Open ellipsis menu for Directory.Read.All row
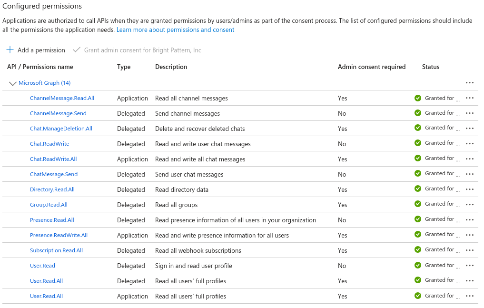 470,189
